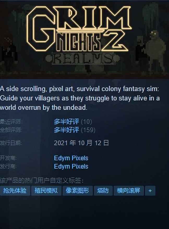169x229 pixels.
Task: Open developer Edym Pixels link
Action: [71, 158]
